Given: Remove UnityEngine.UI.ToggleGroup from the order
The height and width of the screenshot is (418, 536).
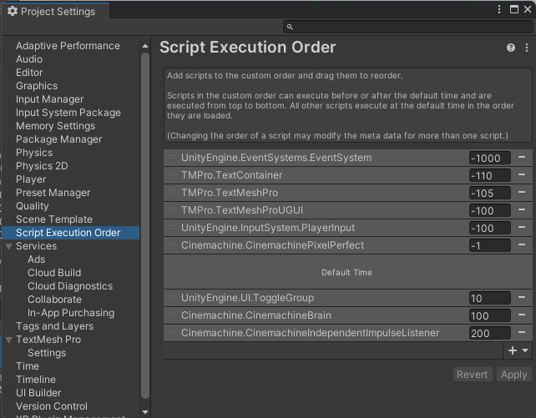Looking at the screenshot, I should click(522, 298).
